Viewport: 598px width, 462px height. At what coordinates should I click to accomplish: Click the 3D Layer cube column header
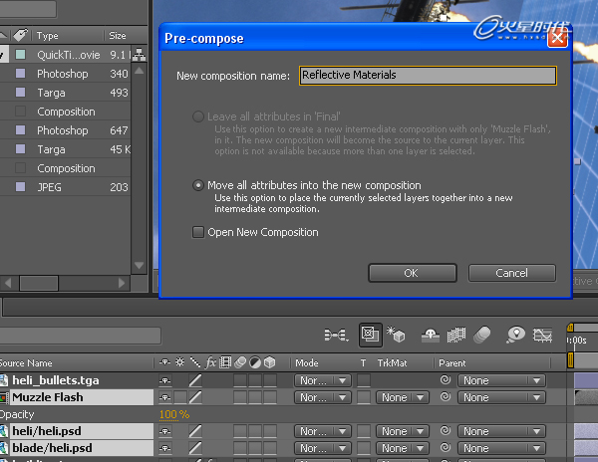click(270, 362)
